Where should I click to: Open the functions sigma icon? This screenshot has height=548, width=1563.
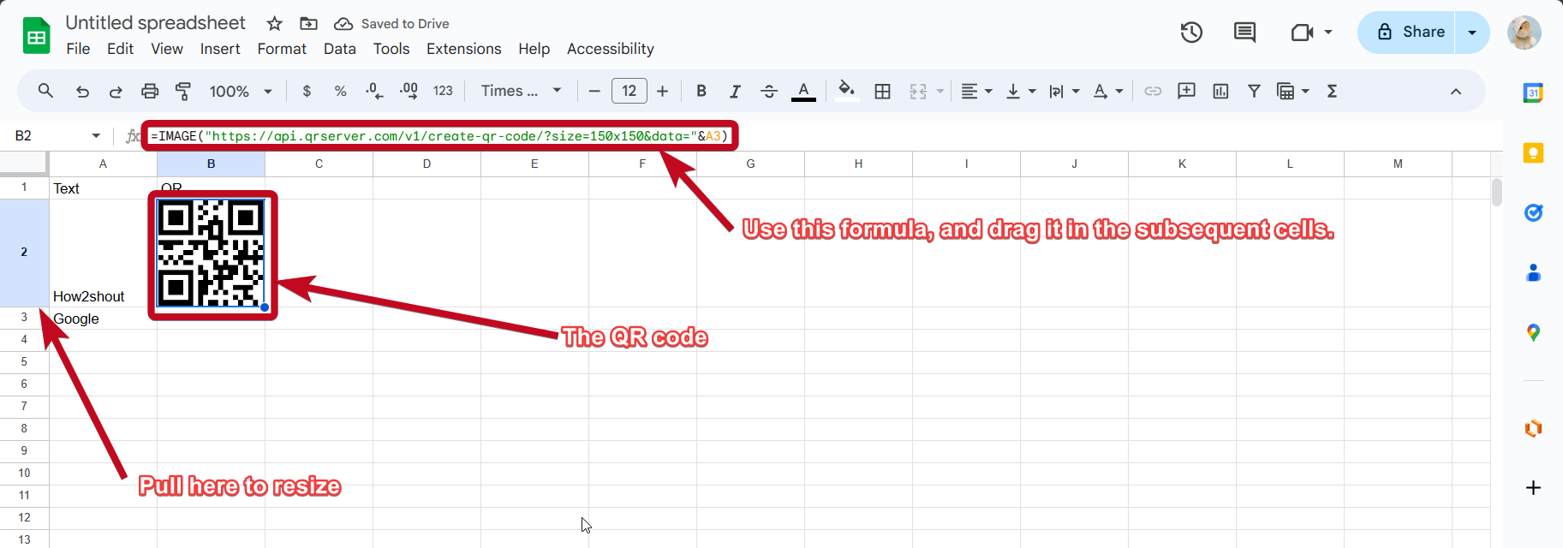coord(1332,91)
